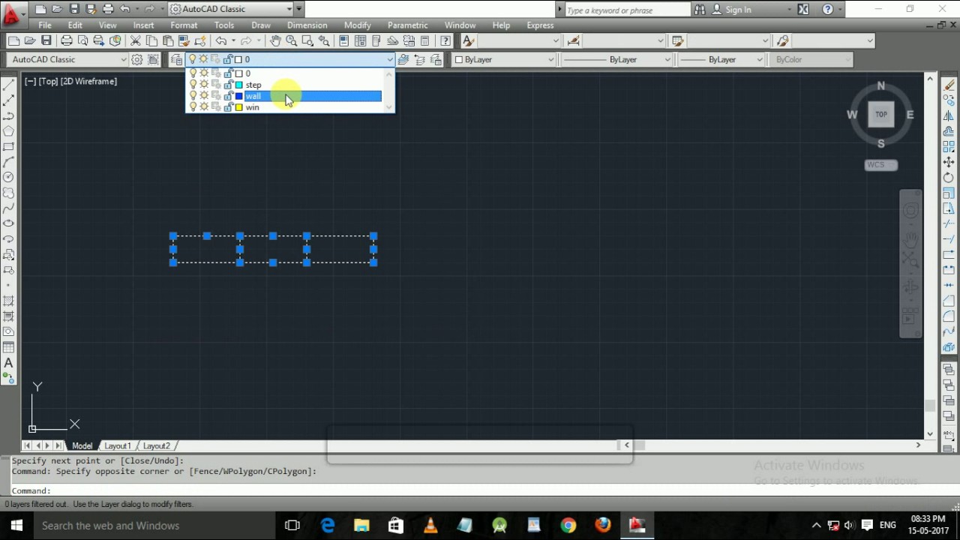Toggle freeze sun icon for layer wall
Viewport: 960px width, 540px height.
203,96
